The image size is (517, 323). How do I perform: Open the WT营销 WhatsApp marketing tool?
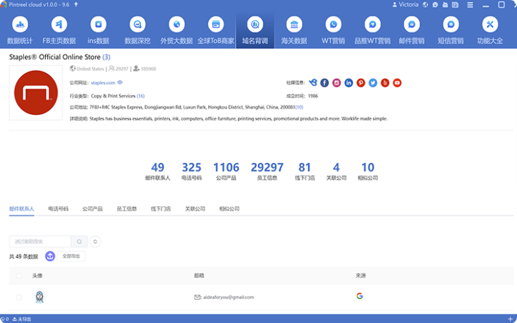click(x=333, y=30)
